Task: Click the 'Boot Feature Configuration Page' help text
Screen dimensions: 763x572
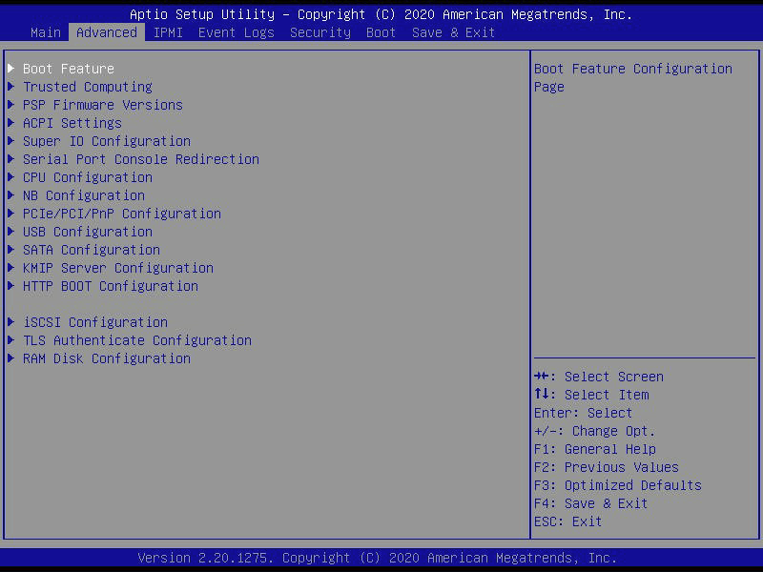Action: [x=633, y=78]
